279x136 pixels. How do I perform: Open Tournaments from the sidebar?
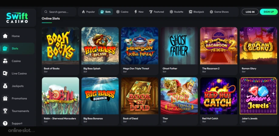pyautogui.click(x=17, y=111)
